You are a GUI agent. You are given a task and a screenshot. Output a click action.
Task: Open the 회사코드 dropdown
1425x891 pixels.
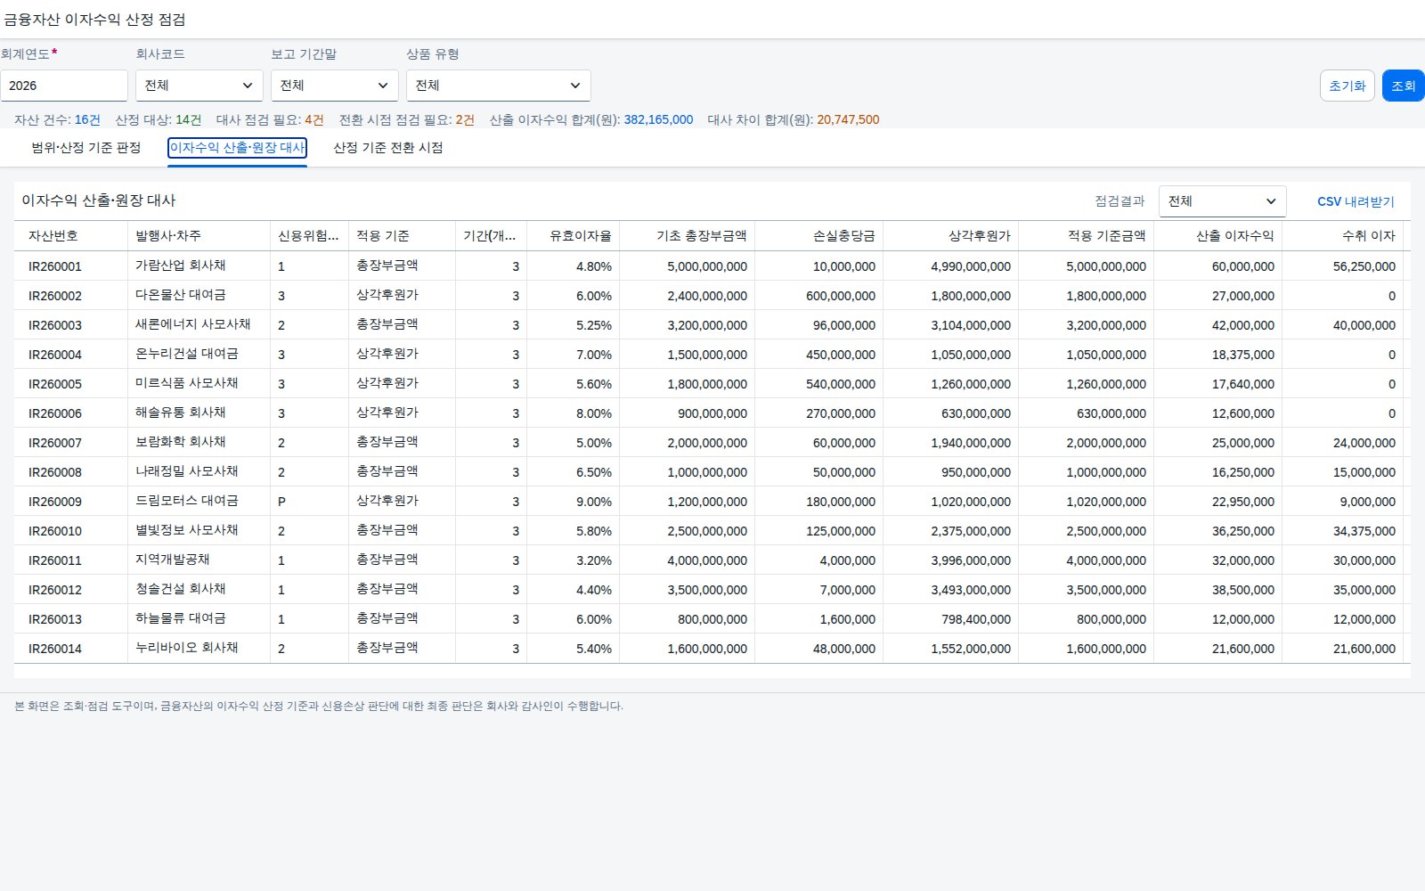click(199, 86)
